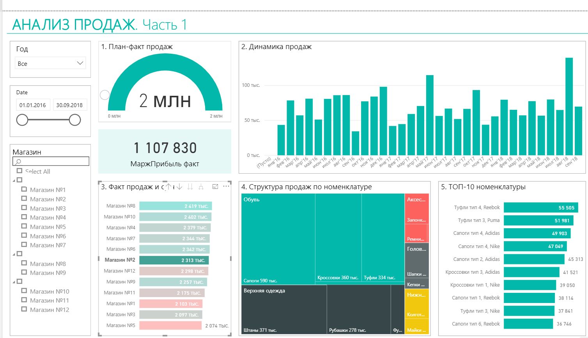Click the end date field 30.09.2018
588x338 pixels.
pos(69,105)
